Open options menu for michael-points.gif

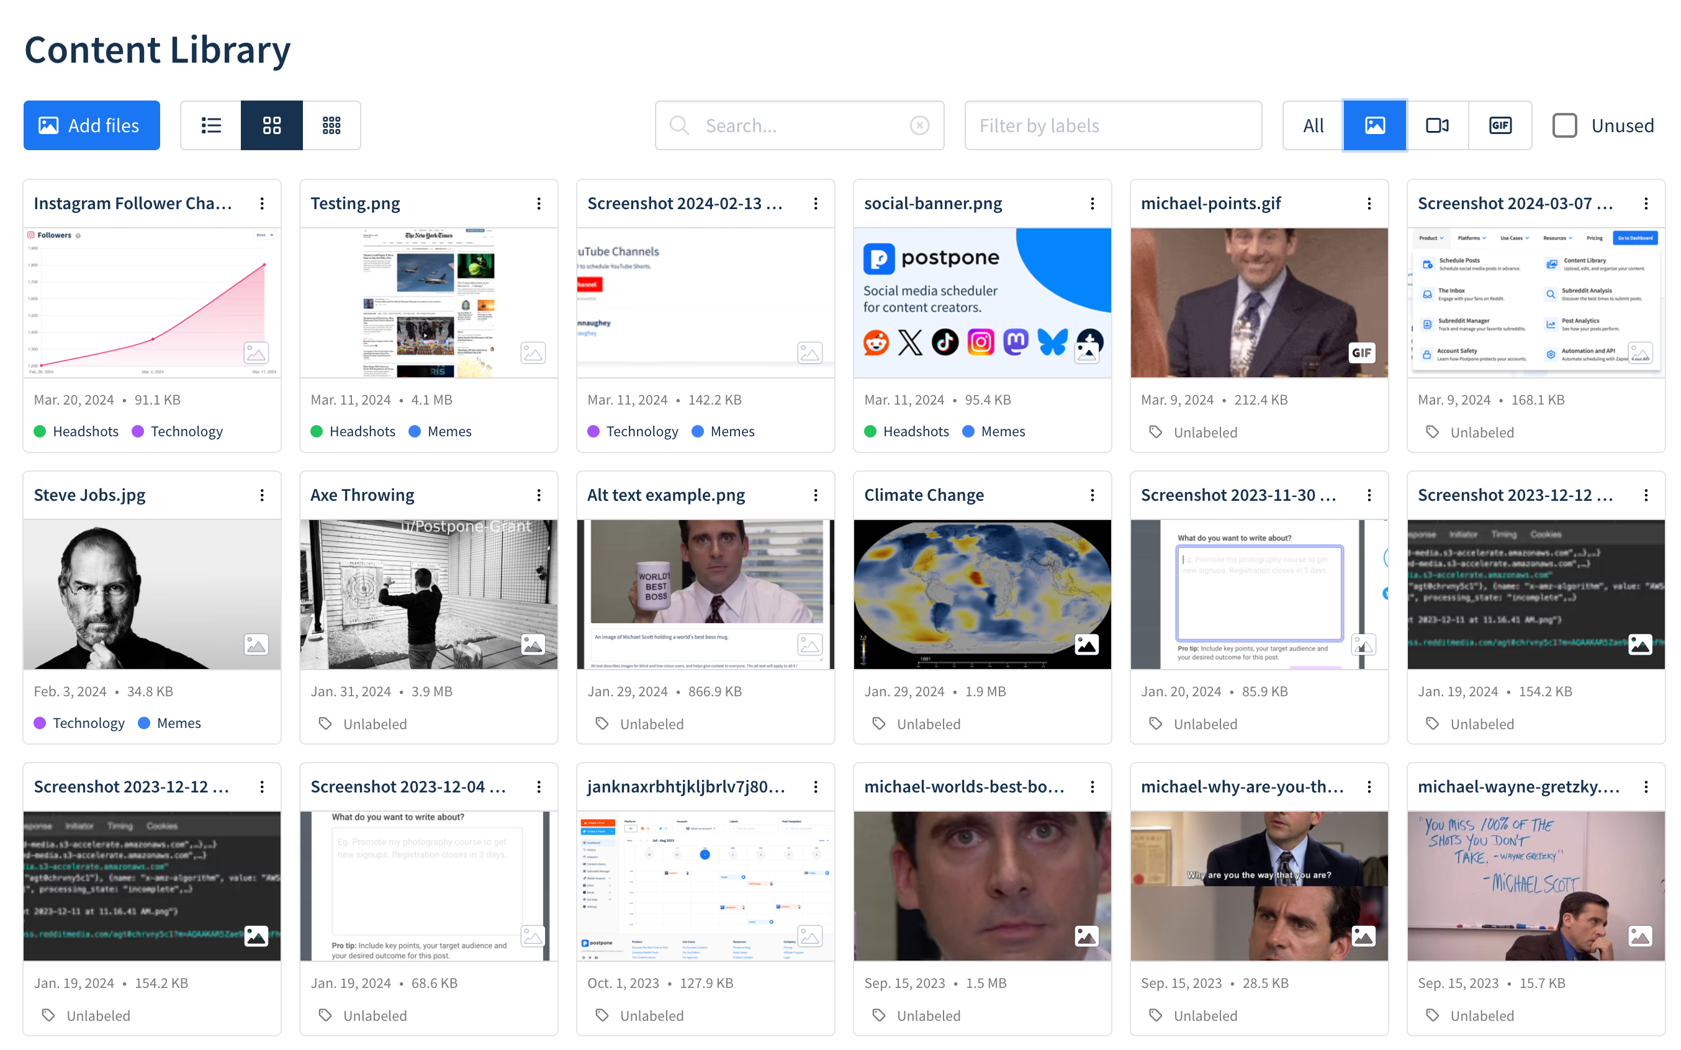pos(1369,204)
